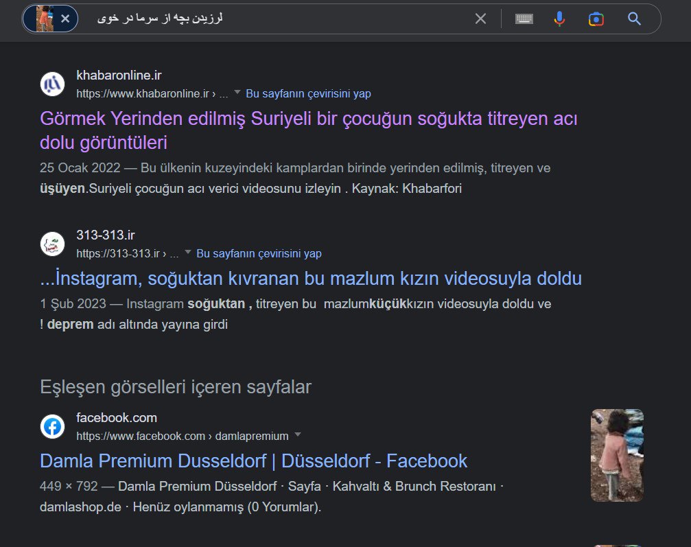Clear the search query text
This screenshot has width=691, height=547.
[x=480, y=19]
